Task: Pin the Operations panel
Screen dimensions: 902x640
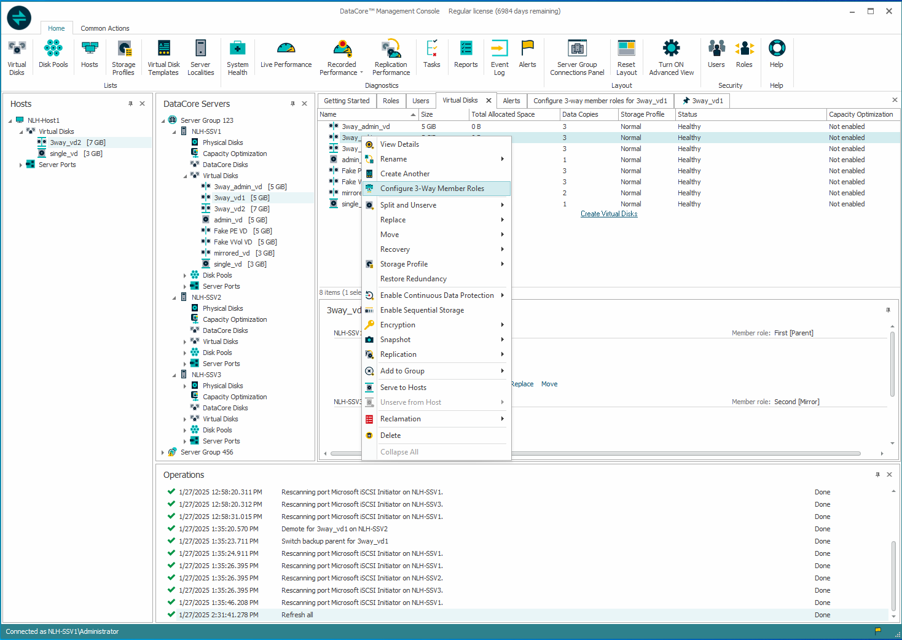Action: [877, 475]
